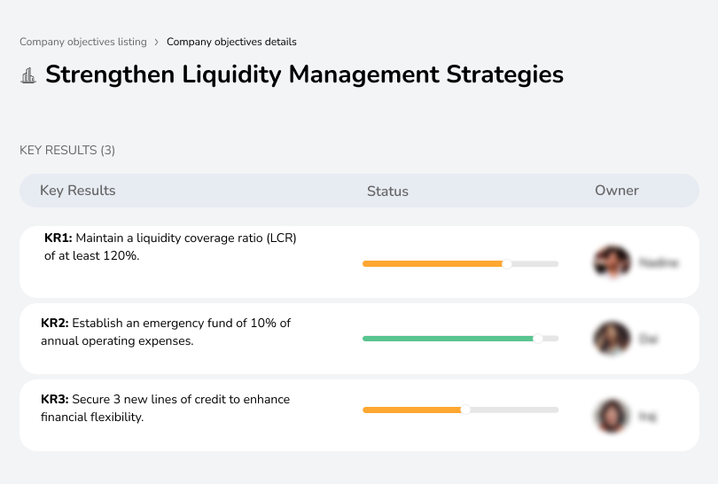
Task: Select the Company objectives details breadcrumb
Action: 231,42
